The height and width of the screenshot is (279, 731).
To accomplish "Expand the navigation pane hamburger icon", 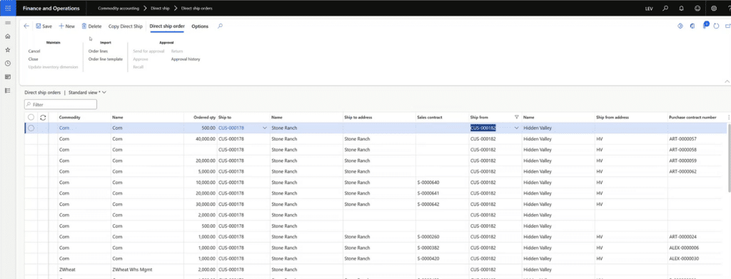I will pos(7,23).
